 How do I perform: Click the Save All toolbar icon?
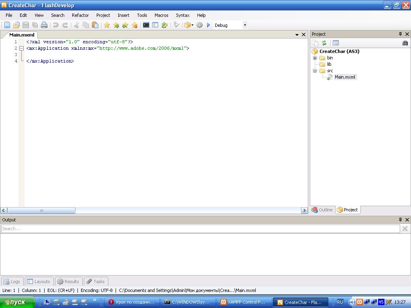pos(35,25)
